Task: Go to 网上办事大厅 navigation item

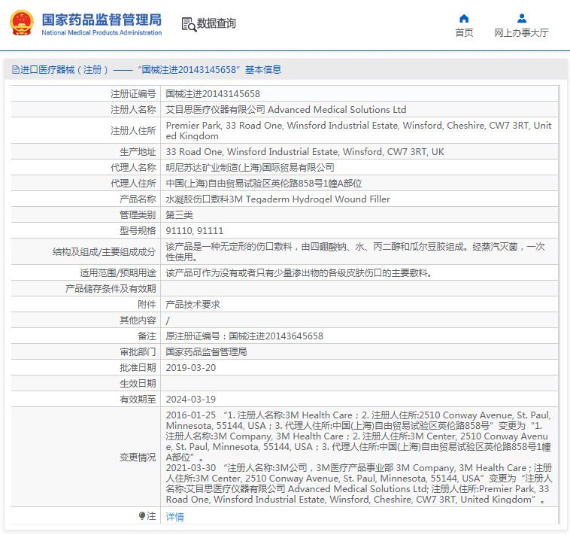Action: point(521,33)
